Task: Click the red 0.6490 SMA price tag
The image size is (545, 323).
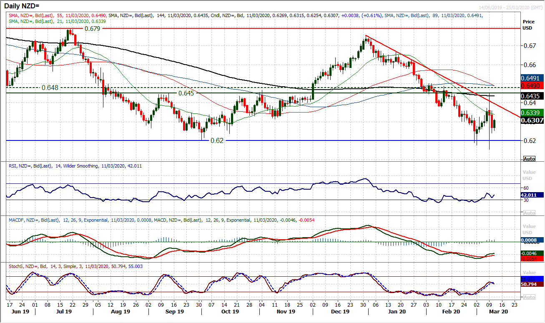Action: (532, 85)
